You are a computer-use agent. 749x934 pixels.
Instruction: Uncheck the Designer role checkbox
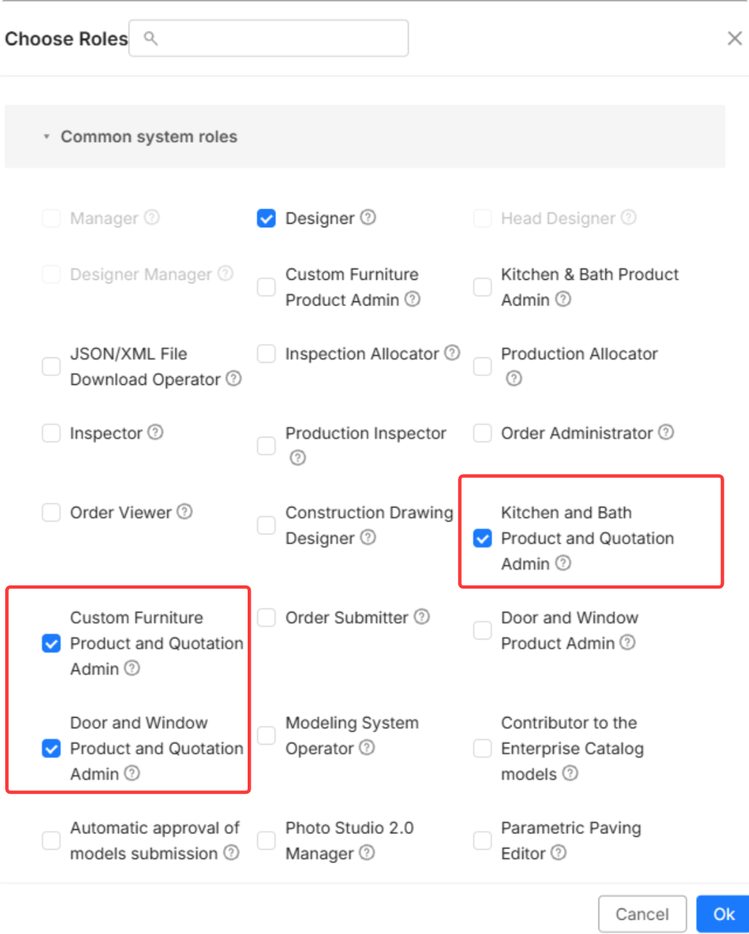(x=266, y=218)
